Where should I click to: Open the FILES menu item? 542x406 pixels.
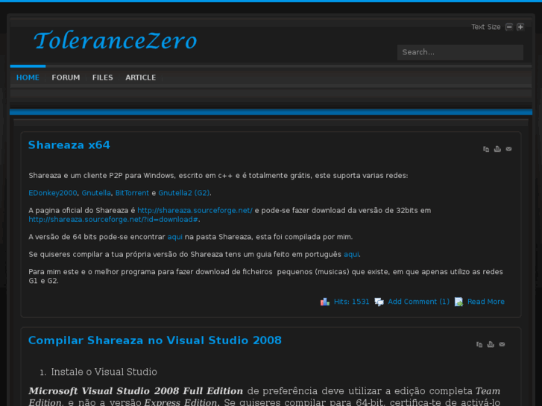click(102, 77)
